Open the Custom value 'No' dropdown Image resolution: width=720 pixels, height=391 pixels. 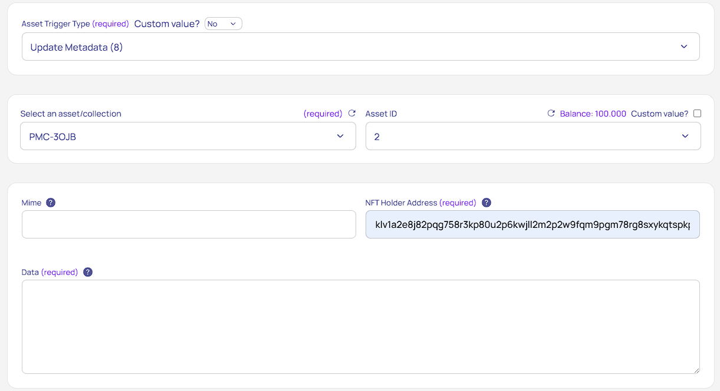(x=223, y=24)
